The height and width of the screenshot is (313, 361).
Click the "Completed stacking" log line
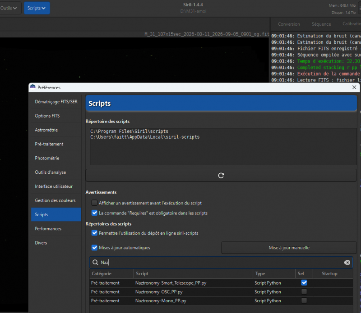point(315,68)
